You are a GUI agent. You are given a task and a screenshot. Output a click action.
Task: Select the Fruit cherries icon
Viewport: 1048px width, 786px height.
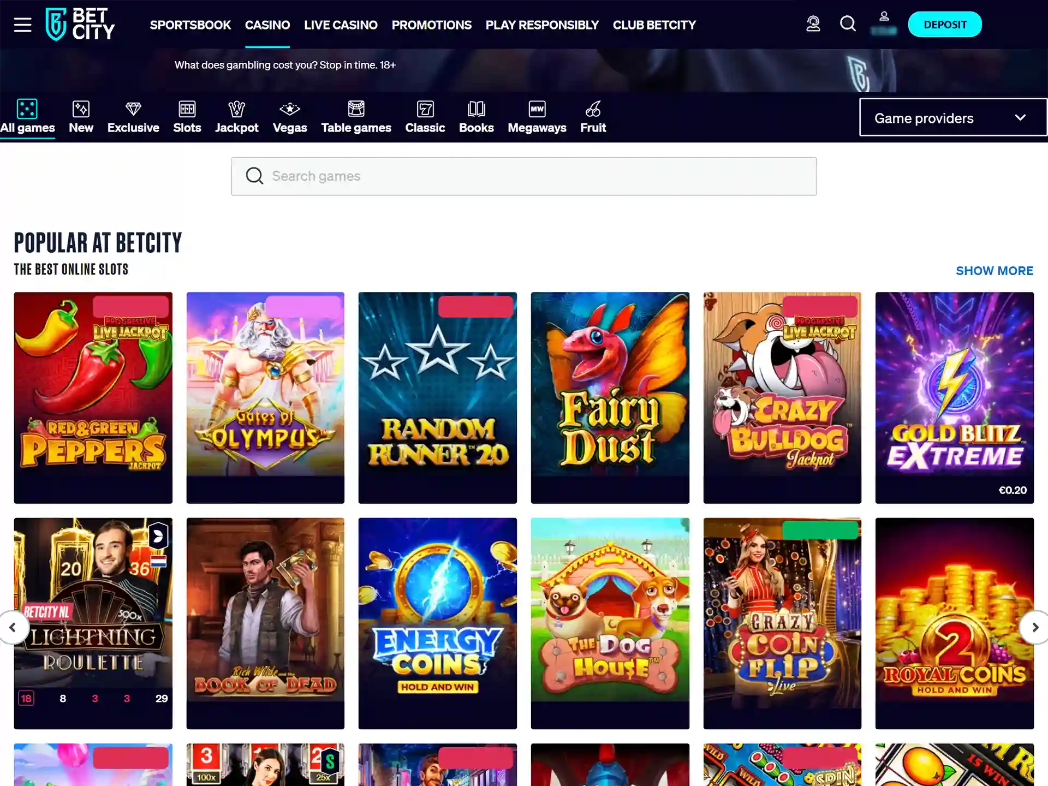click(593, 109)
